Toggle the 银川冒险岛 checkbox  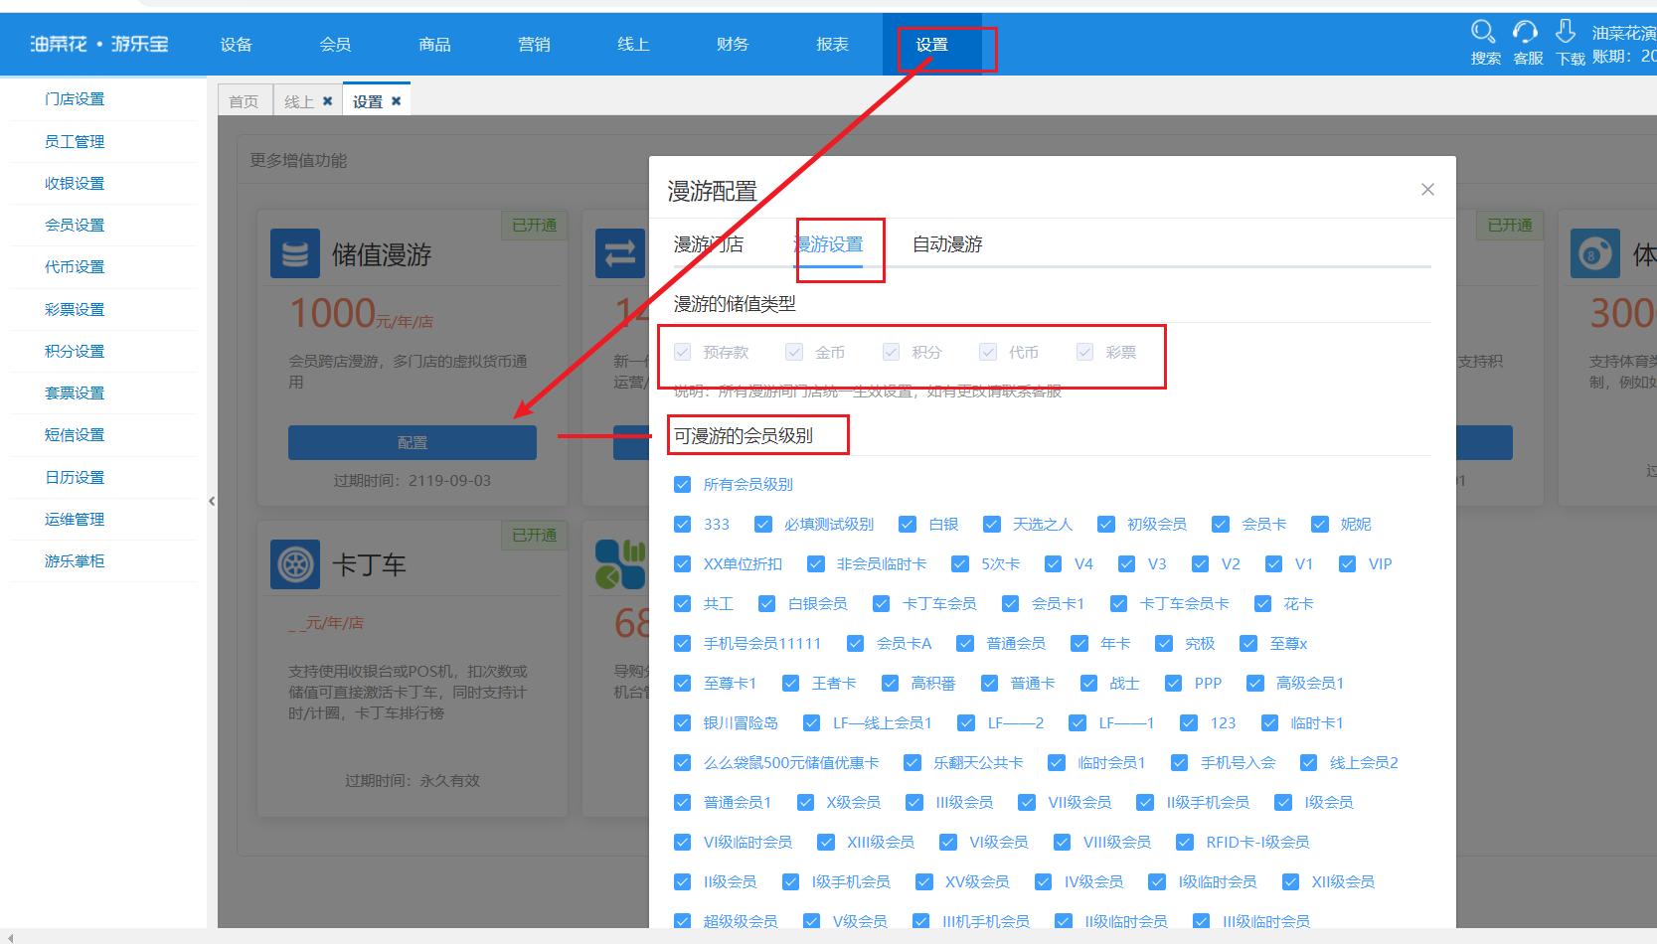(x=682, y=723)
